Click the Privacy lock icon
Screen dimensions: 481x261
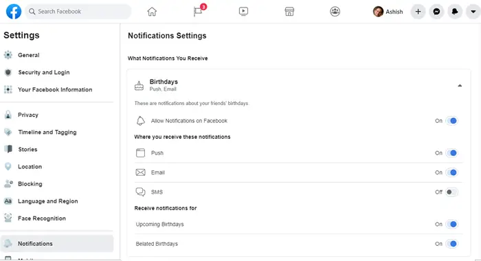click(x=8, y=115)
